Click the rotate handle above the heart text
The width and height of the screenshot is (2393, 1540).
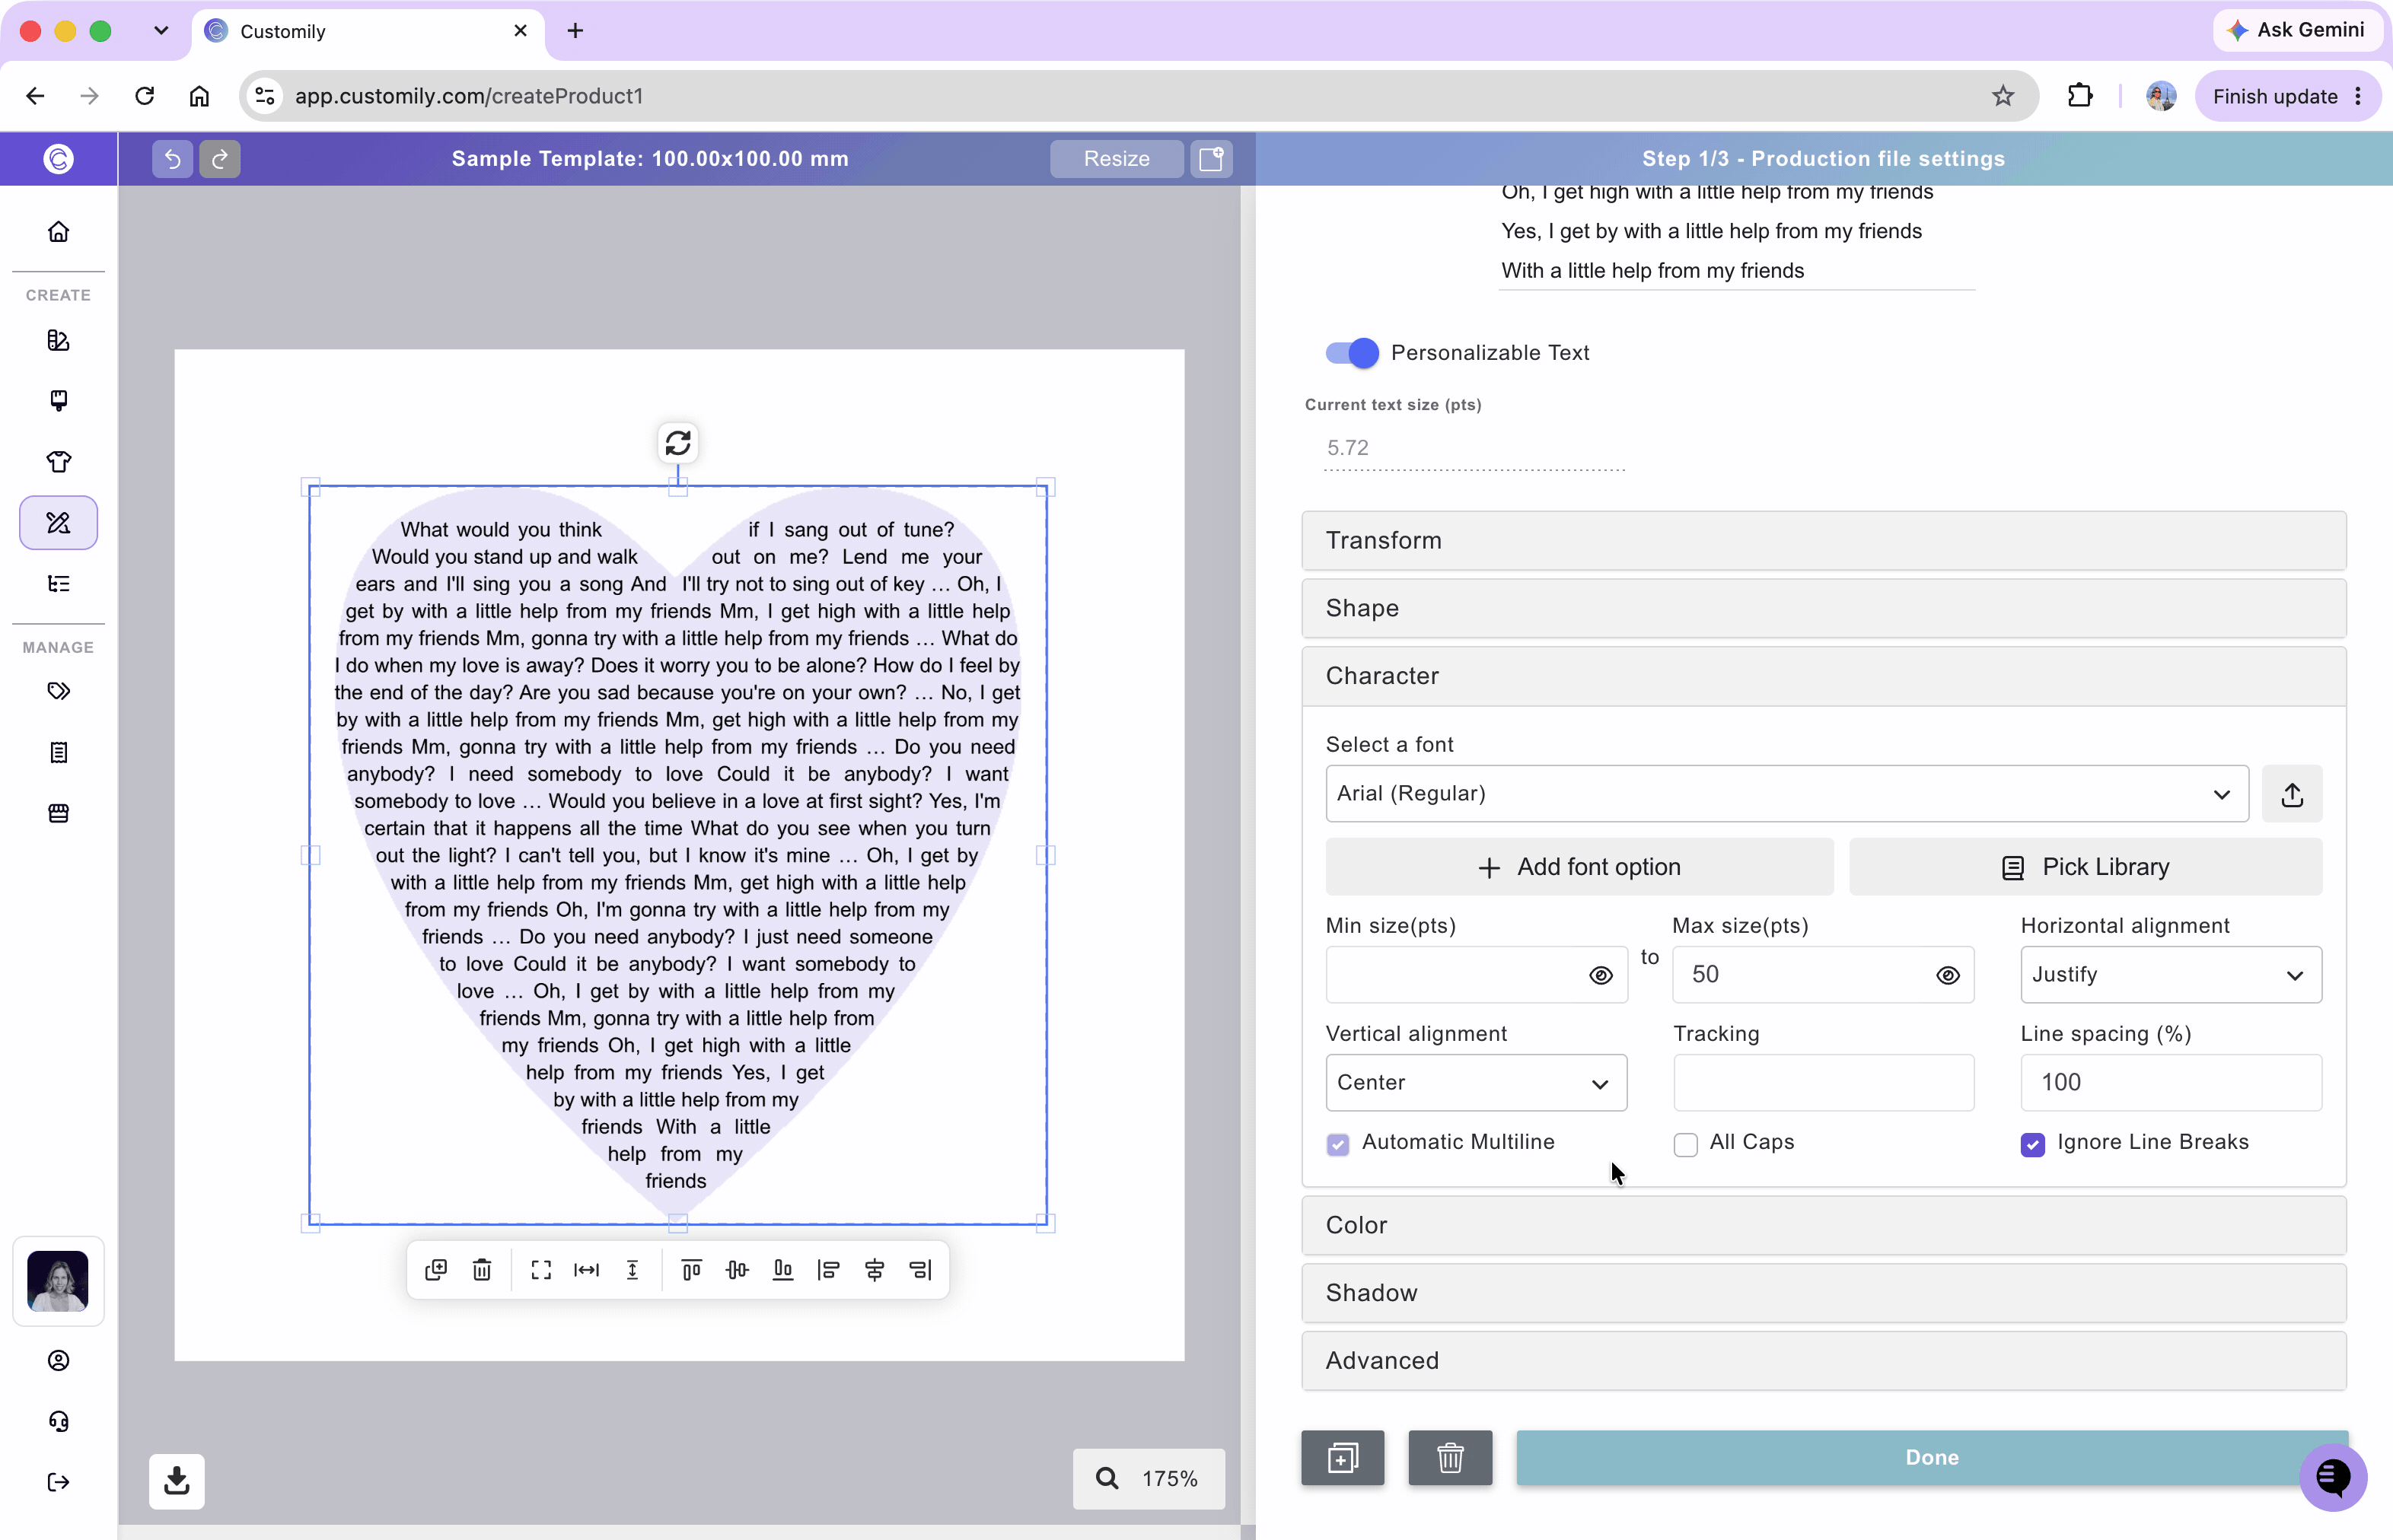click(678, 442)
